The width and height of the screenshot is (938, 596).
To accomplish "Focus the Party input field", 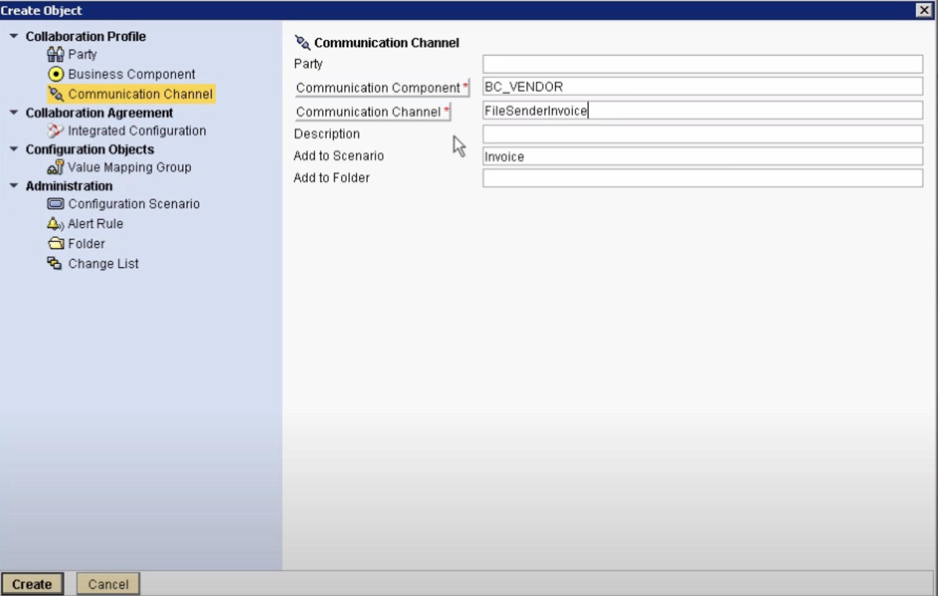I will pyautogui.click(x=702, y=64).
